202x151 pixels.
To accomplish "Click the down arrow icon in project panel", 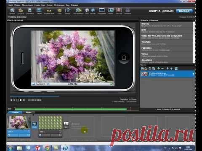I will (x=171, y=68).
